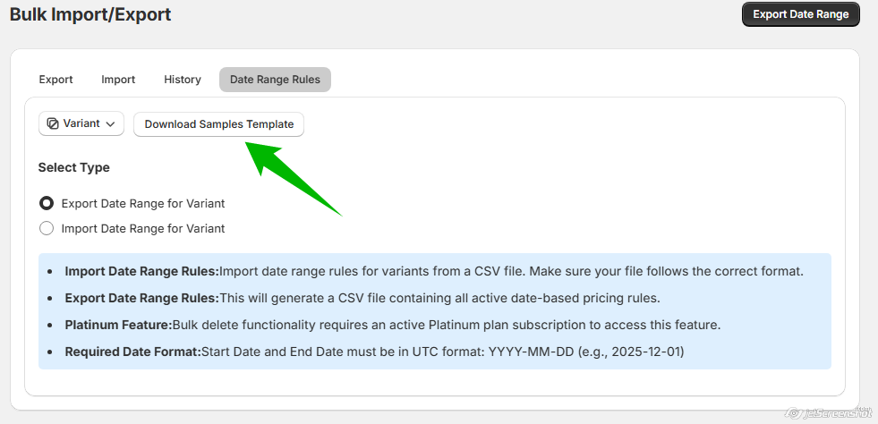Click the Select Type heading

point(74,167)
